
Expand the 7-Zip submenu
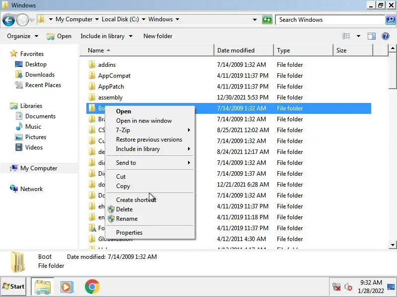150,130
